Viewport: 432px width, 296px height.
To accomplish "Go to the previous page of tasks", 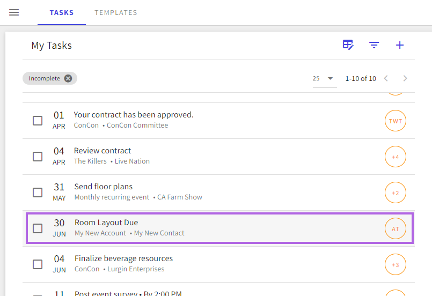I will point(386,78).
